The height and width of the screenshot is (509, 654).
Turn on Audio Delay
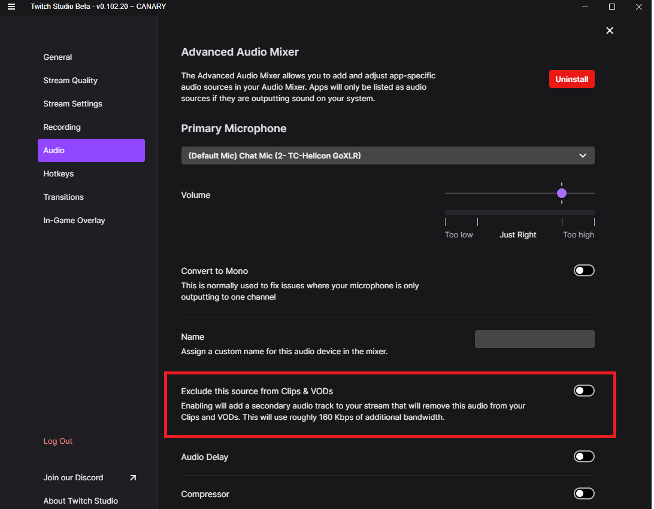point(583,456)
